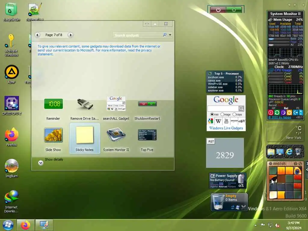Open the CPUID CPU-Z desktop shortcut
The width and height of the screenshot is (308, 231).
[x=12, y=106]
